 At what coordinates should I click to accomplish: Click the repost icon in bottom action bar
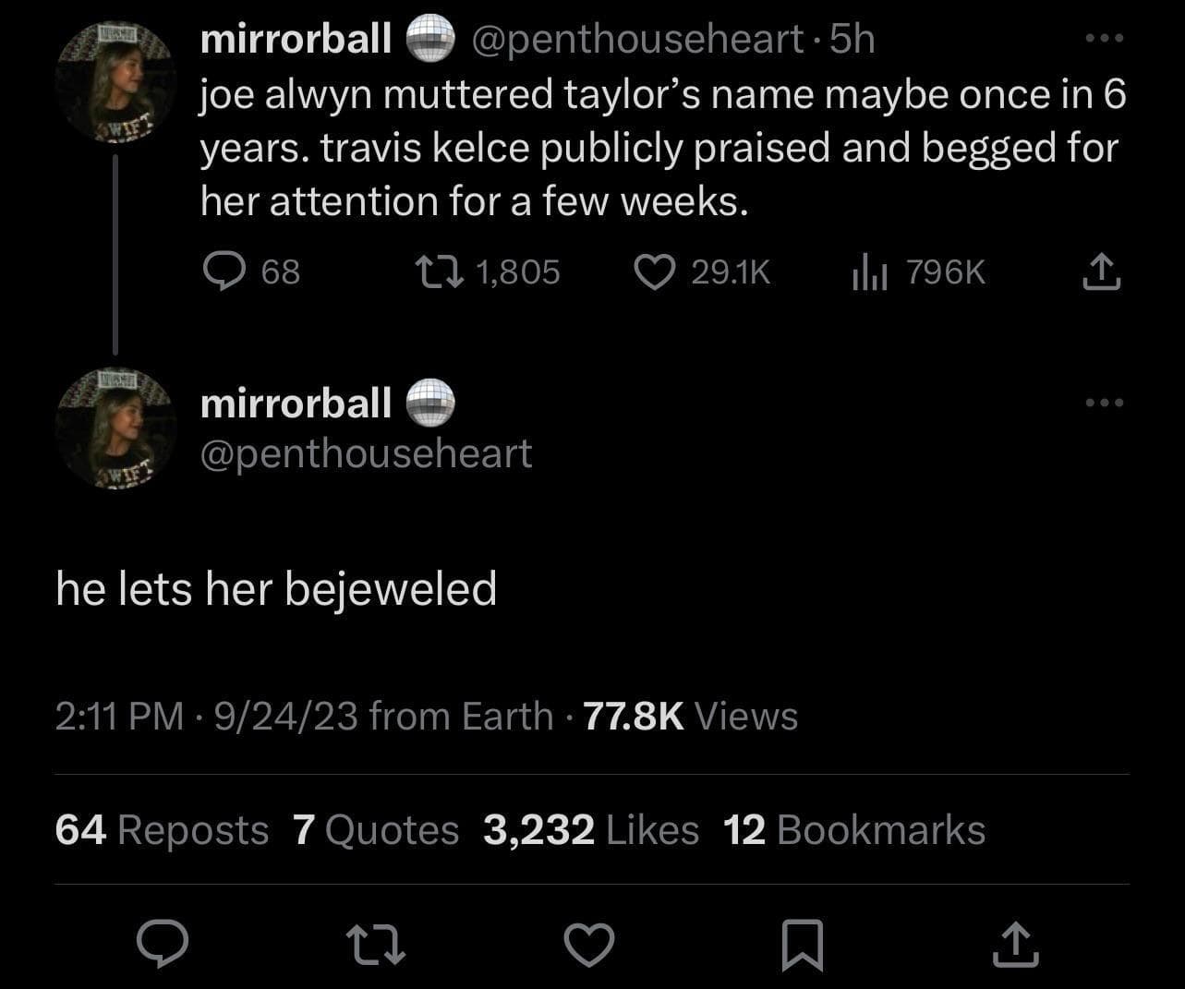pos(376,944)
